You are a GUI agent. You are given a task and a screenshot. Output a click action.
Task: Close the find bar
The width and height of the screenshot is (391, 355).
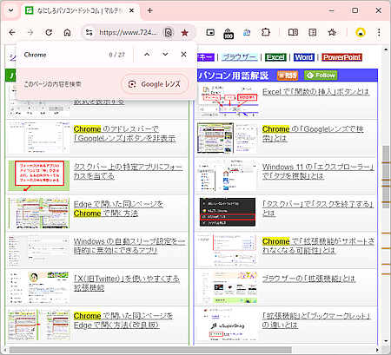(183, 55)
